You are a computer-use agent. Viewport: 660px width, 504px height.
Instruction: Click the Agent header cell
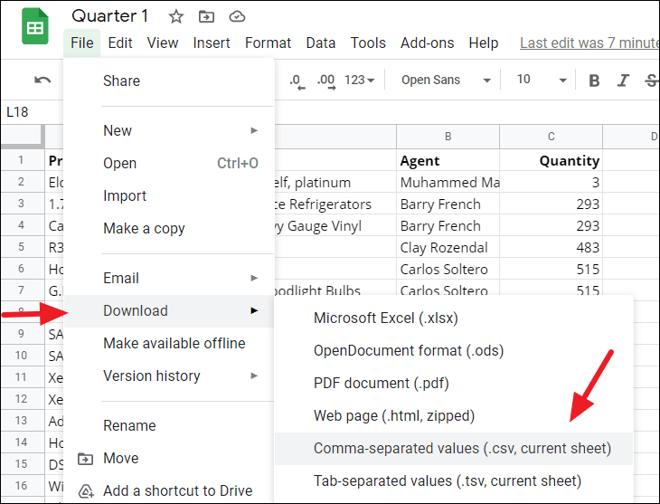click(x=448, y=160)
